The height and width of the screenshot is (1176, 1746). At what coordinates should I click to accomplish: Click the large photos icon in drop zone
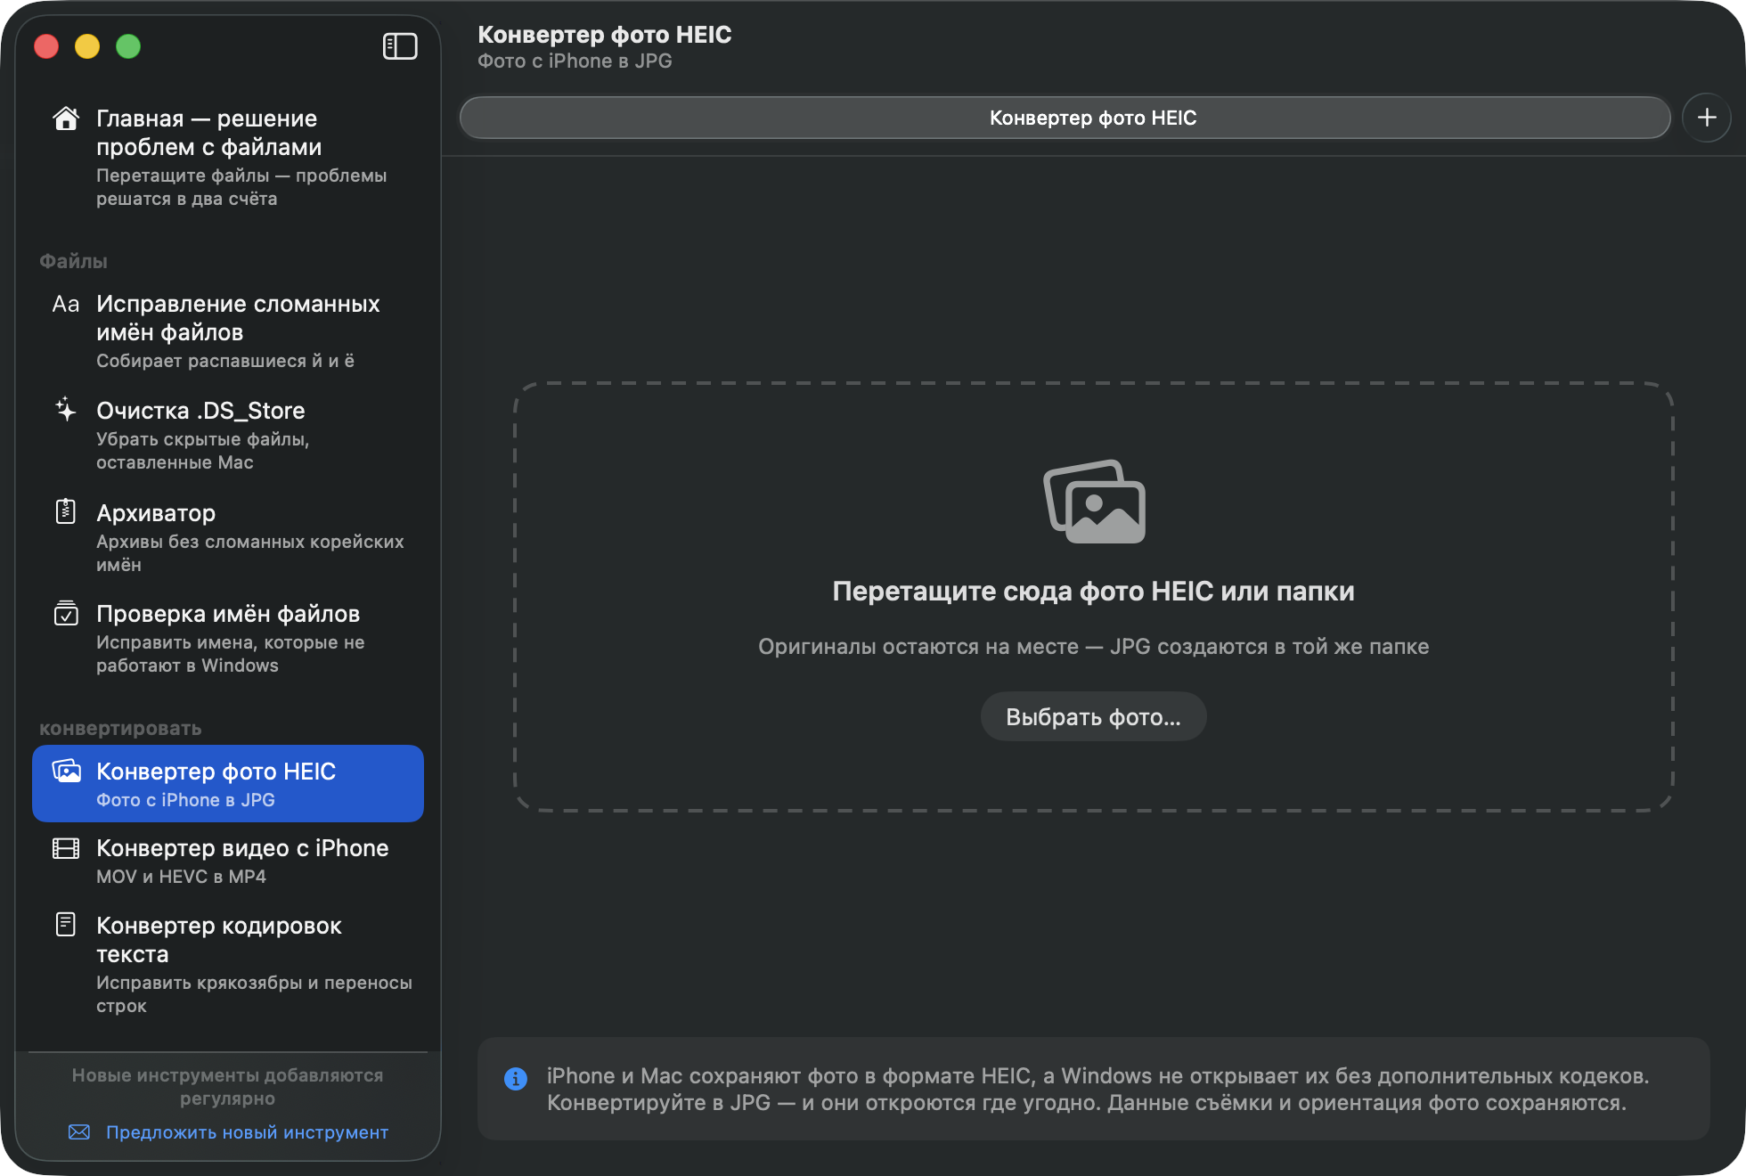[1095, 502]
